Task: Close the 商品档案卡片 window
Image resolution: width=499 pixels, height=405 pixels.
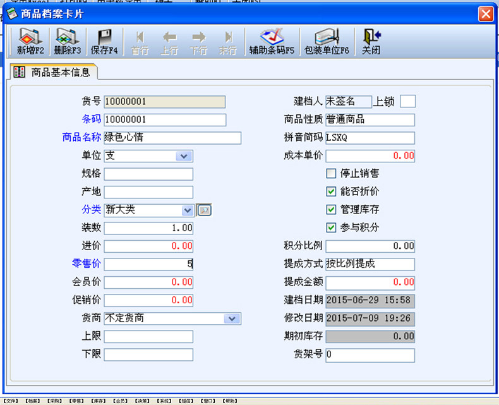Action: tap(486, 14)
